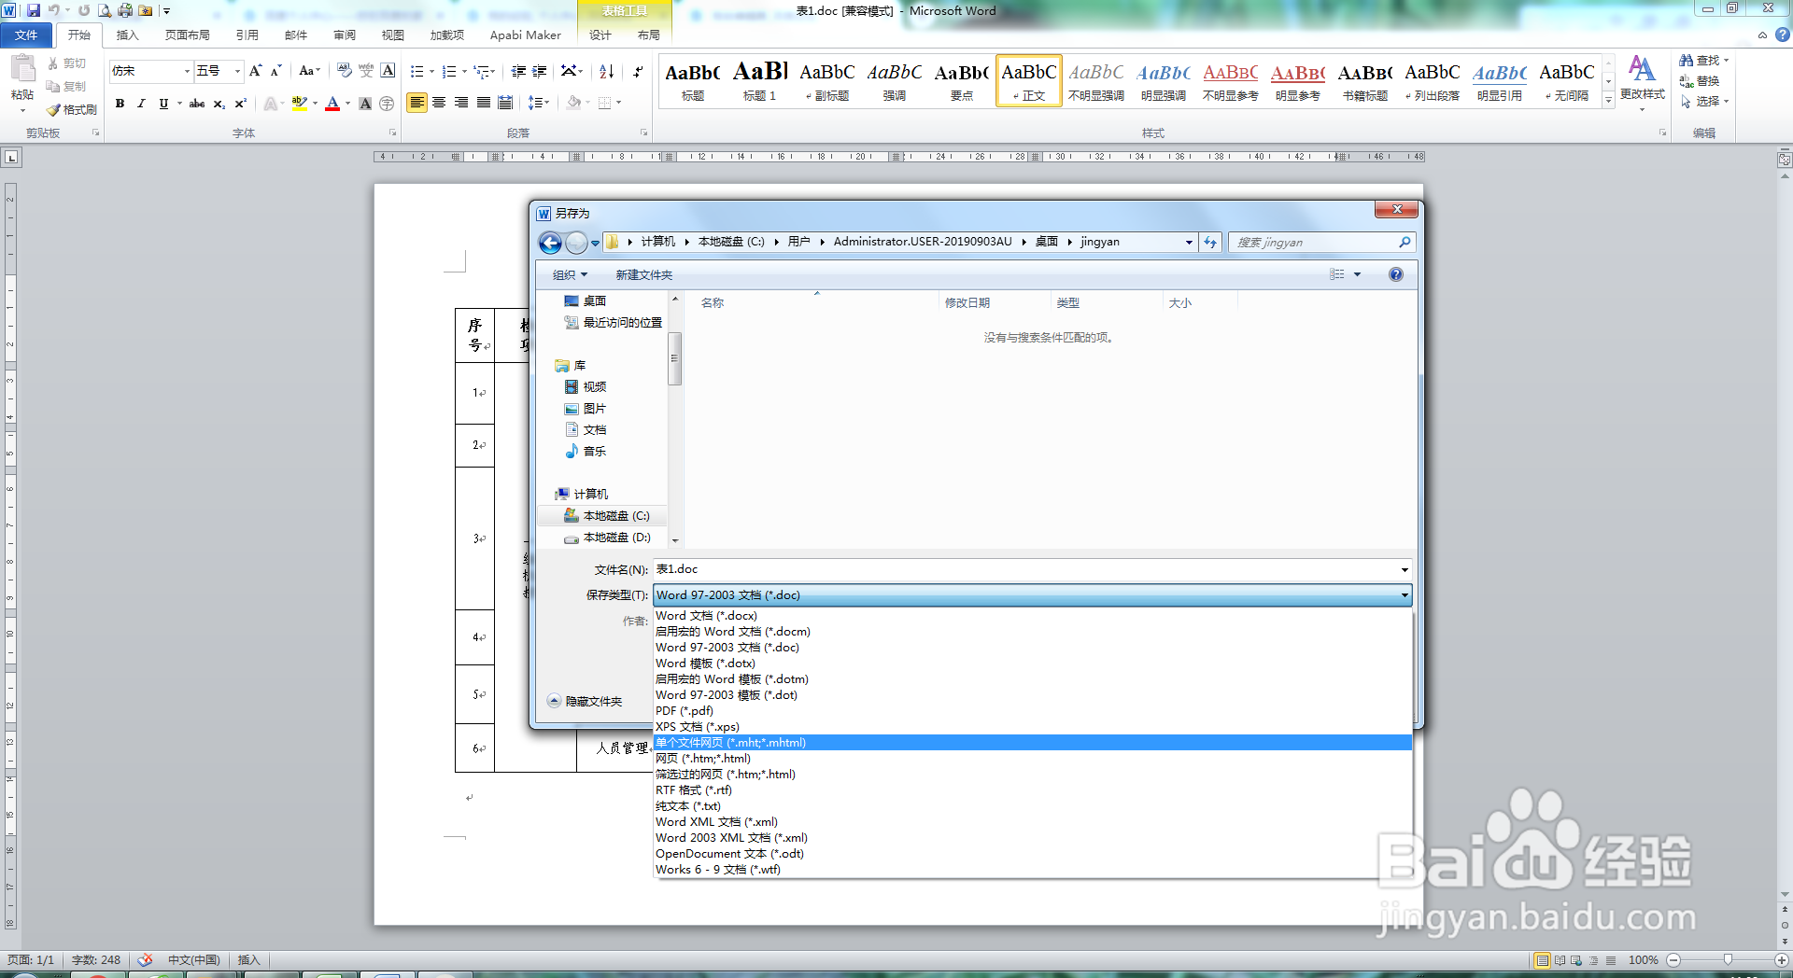Image resolution: width=1793 pixels, height=978 pixels.
Task: Click the file name input field
Action: (1024, 569)
